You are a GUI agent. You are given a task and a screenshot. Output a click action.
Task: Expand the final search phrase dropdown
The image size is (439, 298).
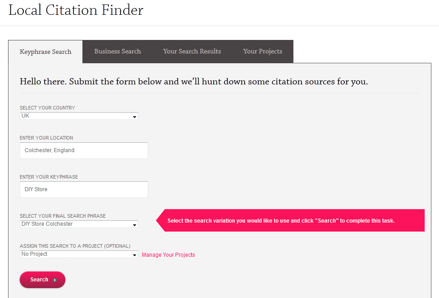click(78, 224)
